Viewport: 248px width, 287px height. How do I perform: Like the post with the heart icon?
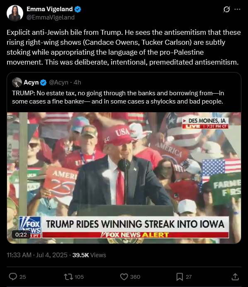[124, 277]
